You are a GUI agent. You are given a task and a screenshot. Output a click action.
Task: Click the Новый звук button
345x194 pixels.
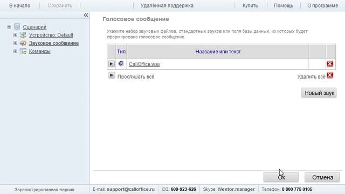tap(319, 93)
